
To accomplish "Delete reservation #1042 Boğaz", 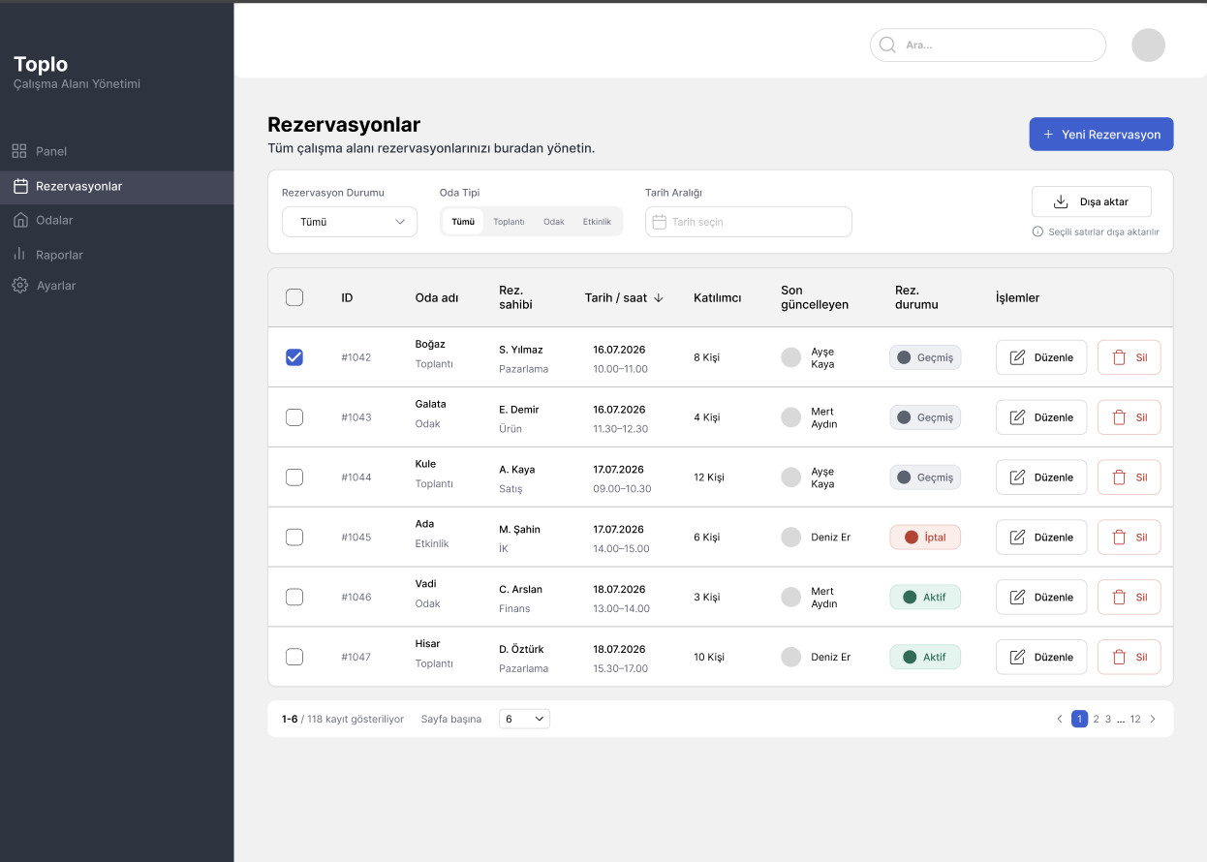I will pyautogui.click(x=1129, y=357).
